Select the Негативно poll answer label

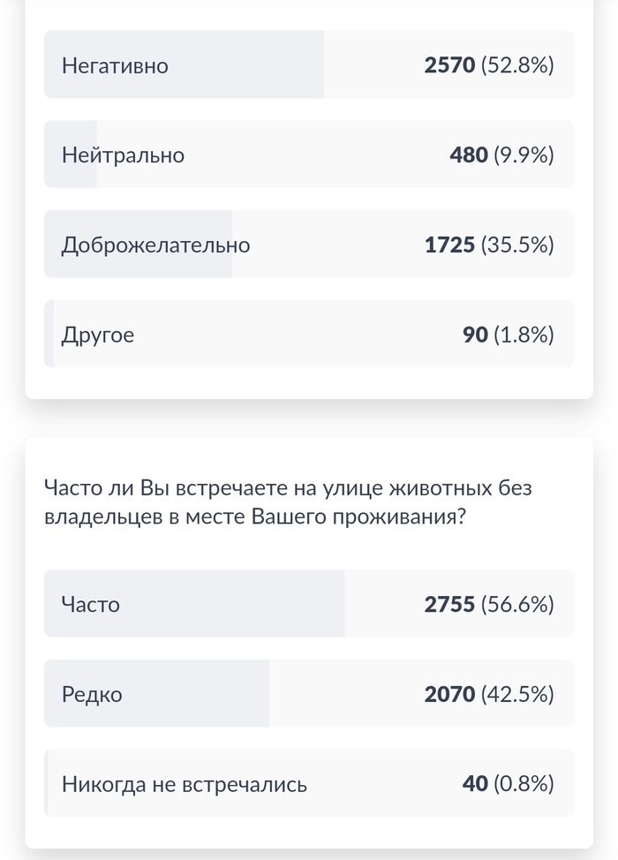[115, 65]
